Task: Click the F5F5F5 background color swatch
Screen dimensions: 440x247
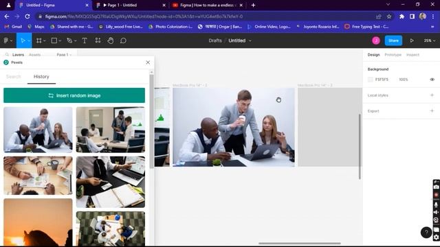Action: click(371, 80)
